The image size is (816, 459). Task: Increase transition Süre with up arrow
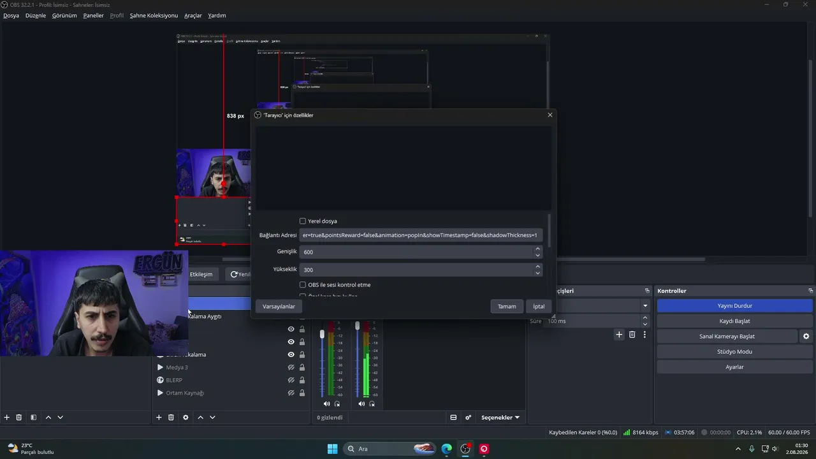[x=645, y=317]
